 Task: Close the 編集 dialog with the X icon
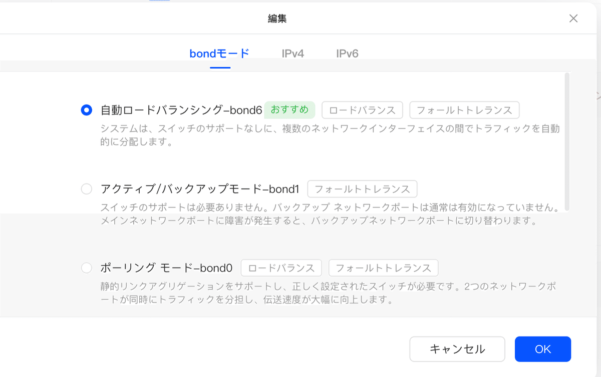573,18
